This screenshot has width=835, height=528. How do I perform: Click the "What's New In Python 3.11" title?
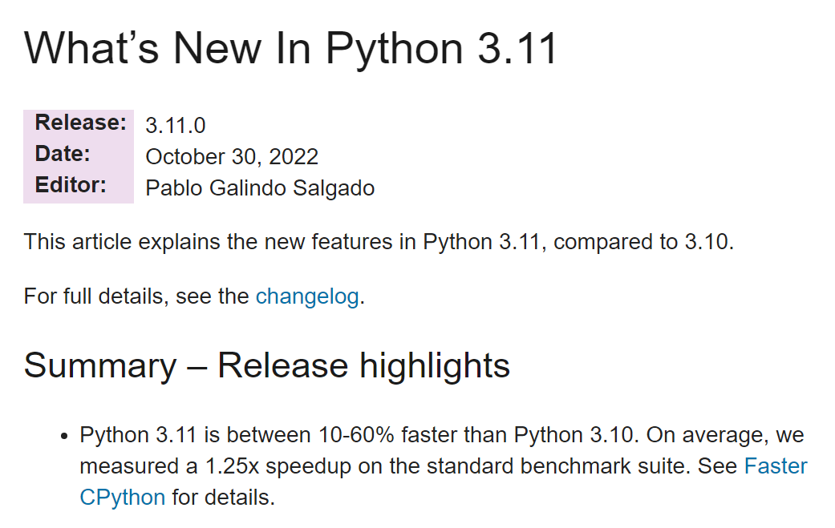pos(290,49)
